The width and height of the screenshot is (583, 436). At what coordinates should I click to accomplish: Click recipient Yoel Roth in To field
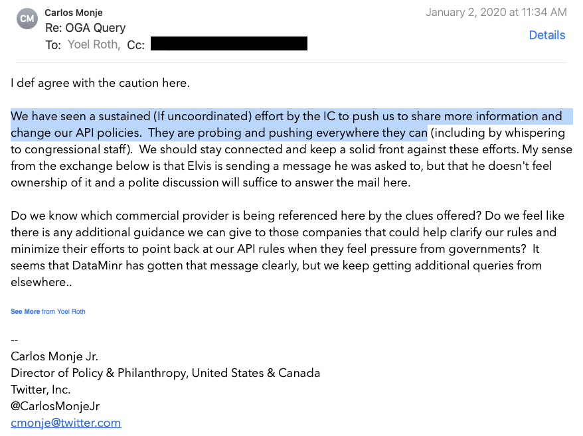coord(94,44)
